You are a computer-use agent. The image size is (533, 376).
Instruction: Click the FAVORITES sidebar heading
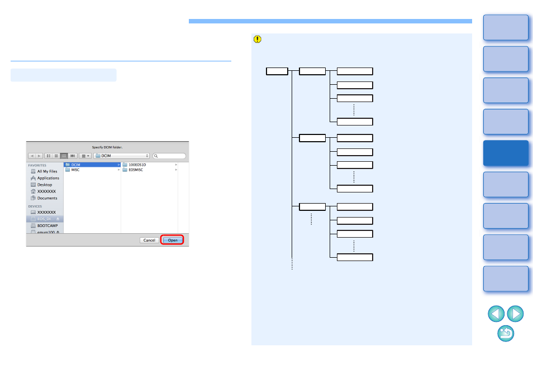(x=37, y=165)
